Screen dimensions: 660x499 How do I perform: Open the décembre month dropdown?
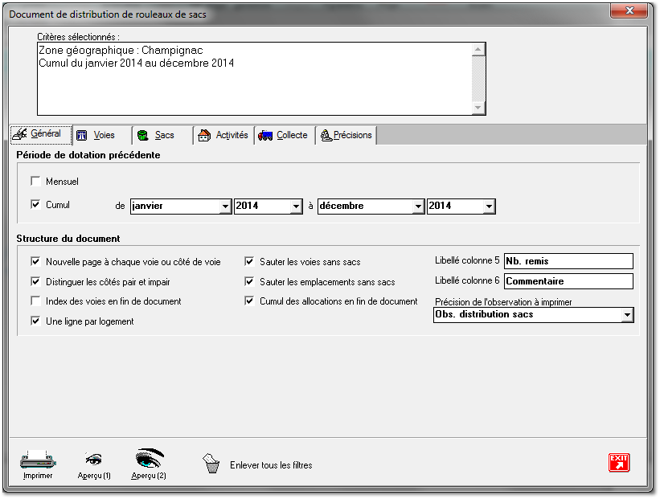coord(416,206)
